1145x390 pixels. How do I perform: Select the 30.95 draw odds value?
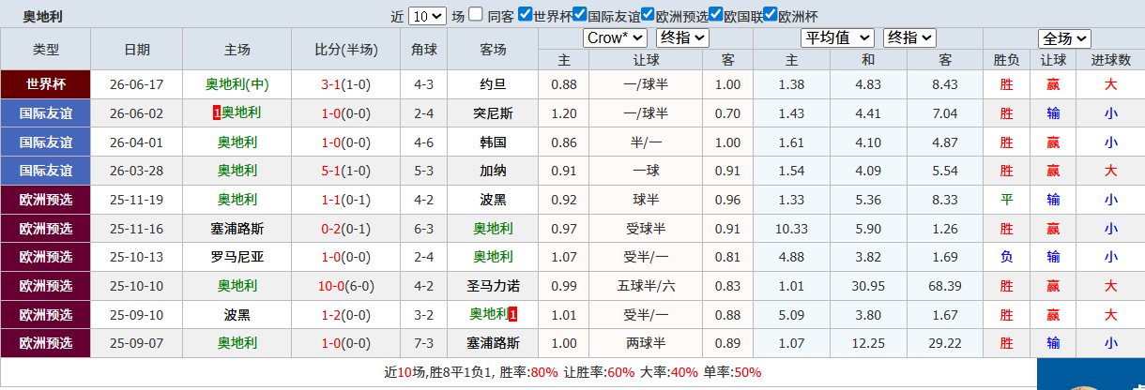[868, 286]
